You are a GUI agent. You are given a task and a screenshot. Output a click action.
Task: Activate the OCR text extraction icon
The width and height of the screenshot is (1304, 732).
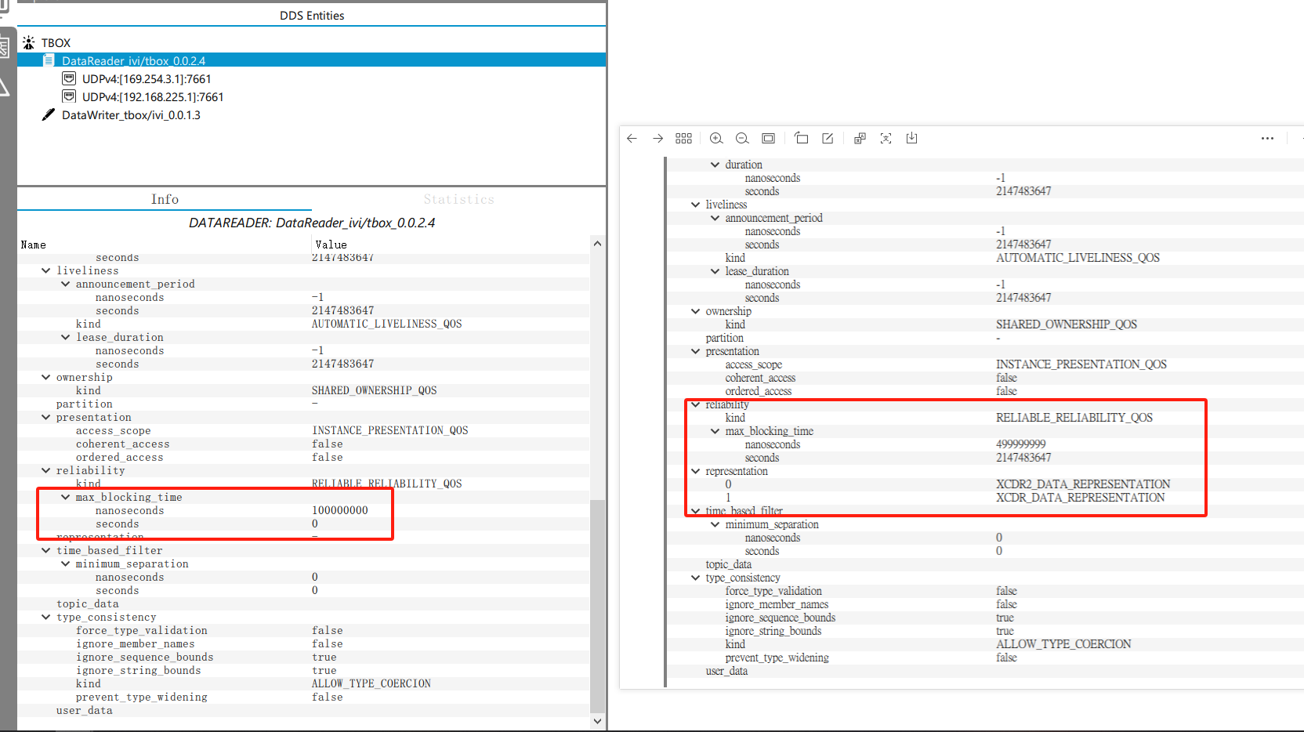[860, 138]
